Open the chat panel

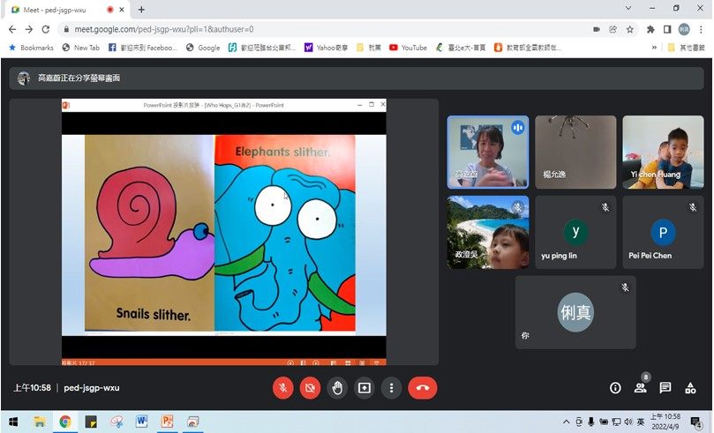[x=665, y=388]
